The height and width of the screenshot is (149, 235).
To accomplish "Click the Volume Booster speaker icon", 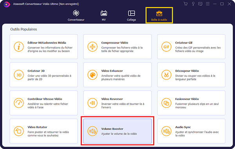I will [x=92, y=131].
